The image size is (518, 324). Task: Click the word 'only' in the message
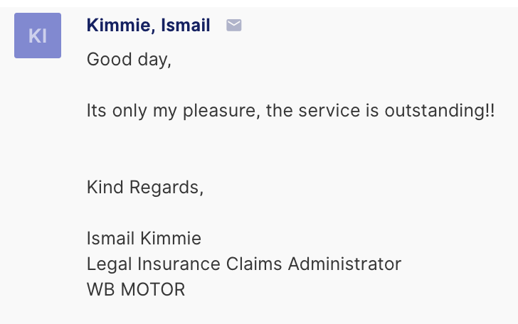[x=129, y=111]
